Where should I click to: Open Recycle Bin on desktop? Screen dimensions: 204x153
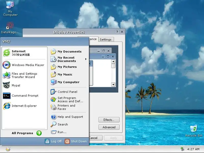[194, 129]
